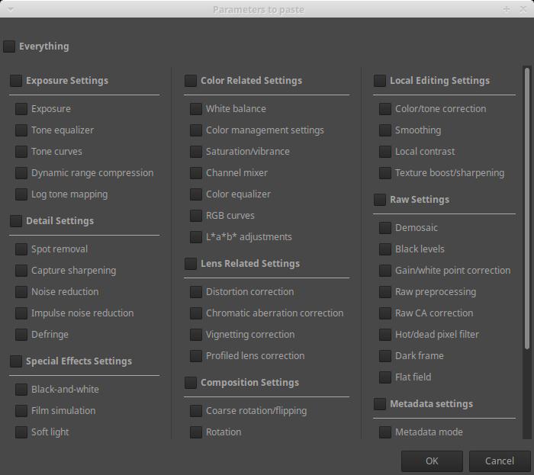Click the window menu arrow in title bar

[x=8, y=9]
